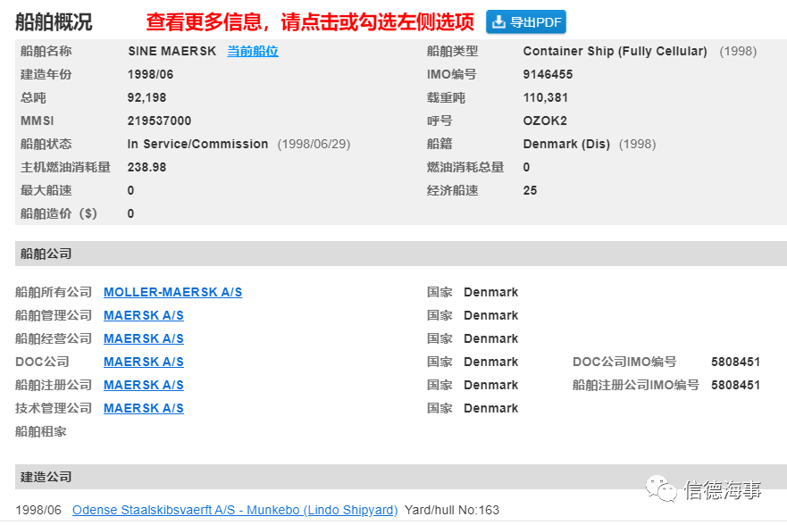
Task: Click the download icon in 导出PDF button
Action: point(498,22)
